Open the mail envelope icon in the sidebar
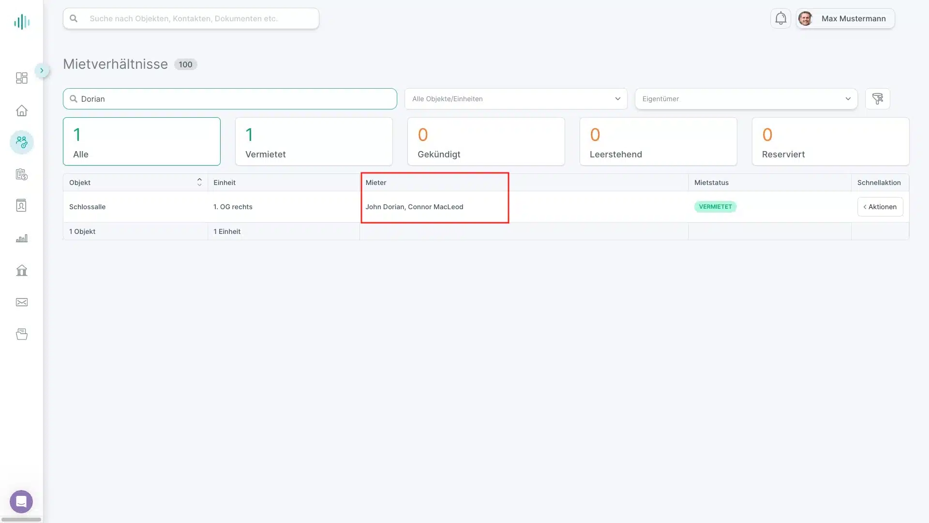Screen dimensions: 929x523 click(x=22, y=302)
